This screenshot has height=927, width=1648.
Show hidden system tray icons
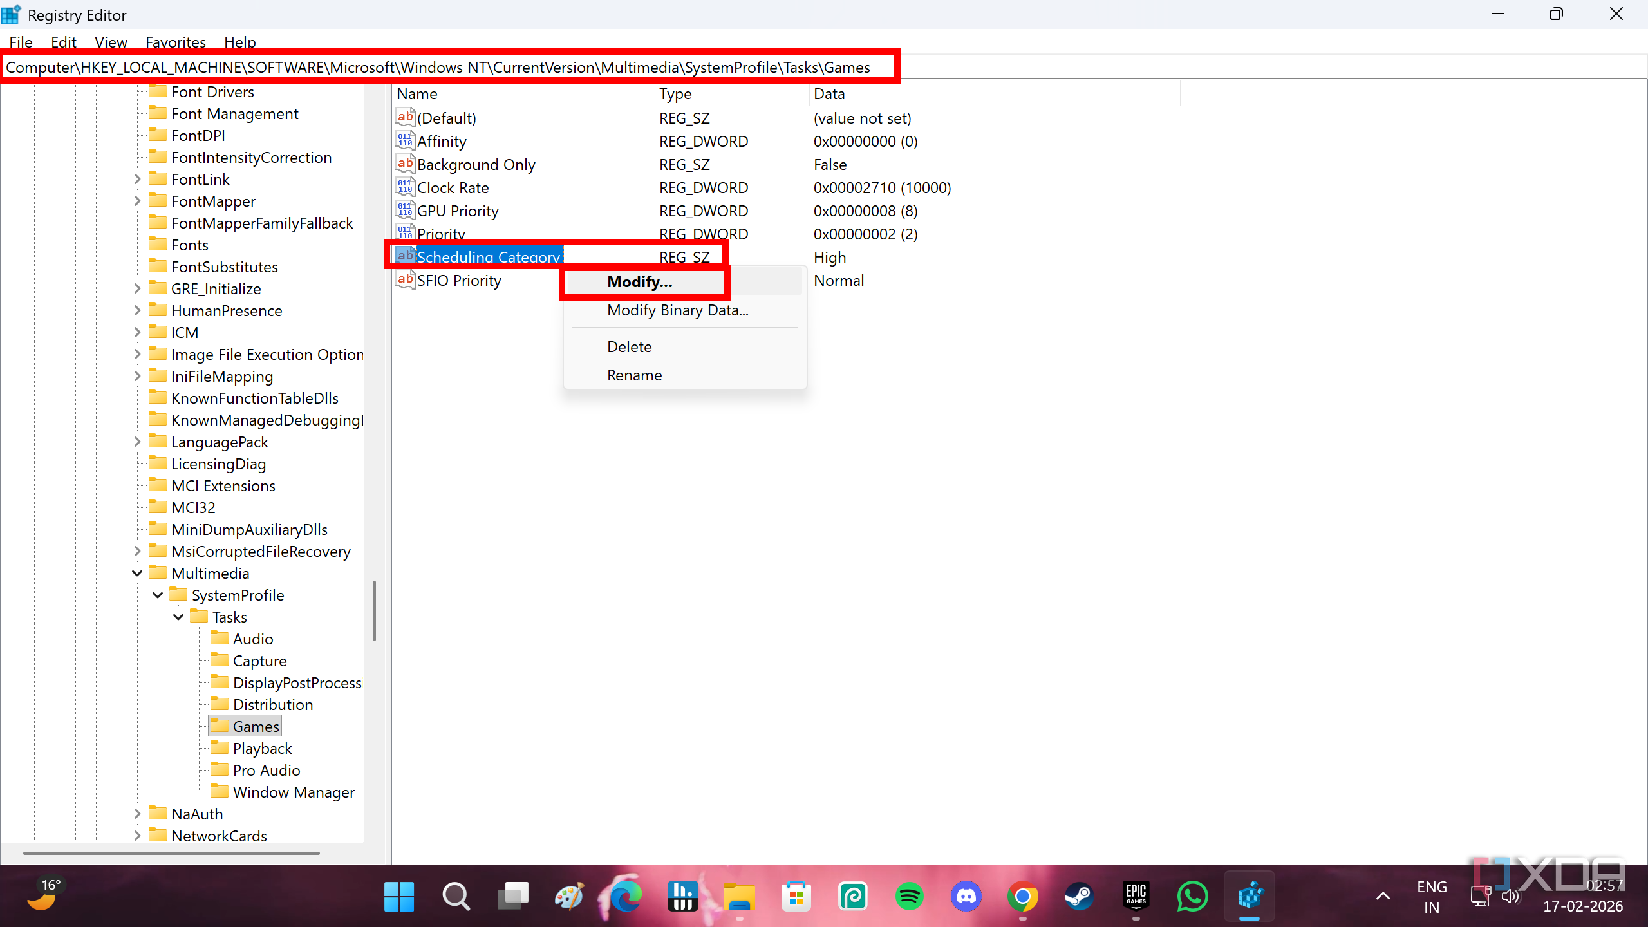pyautogui.click(x=1383, y=896)
